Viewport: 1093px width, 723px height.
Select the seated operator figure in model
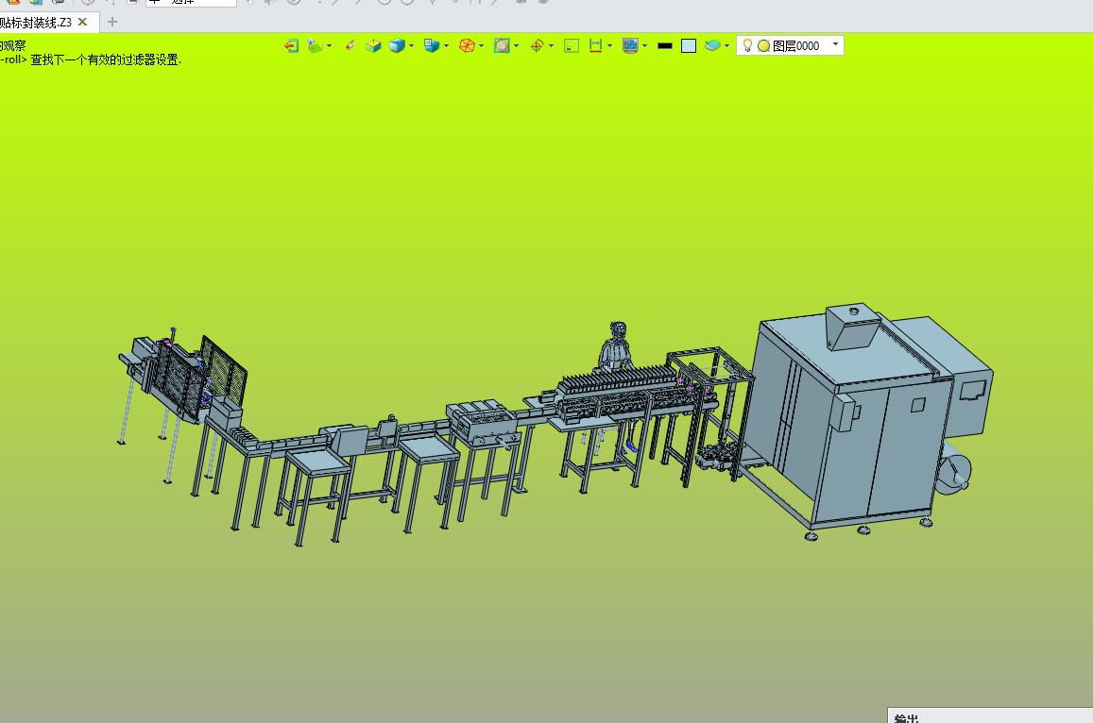(616, 347)
